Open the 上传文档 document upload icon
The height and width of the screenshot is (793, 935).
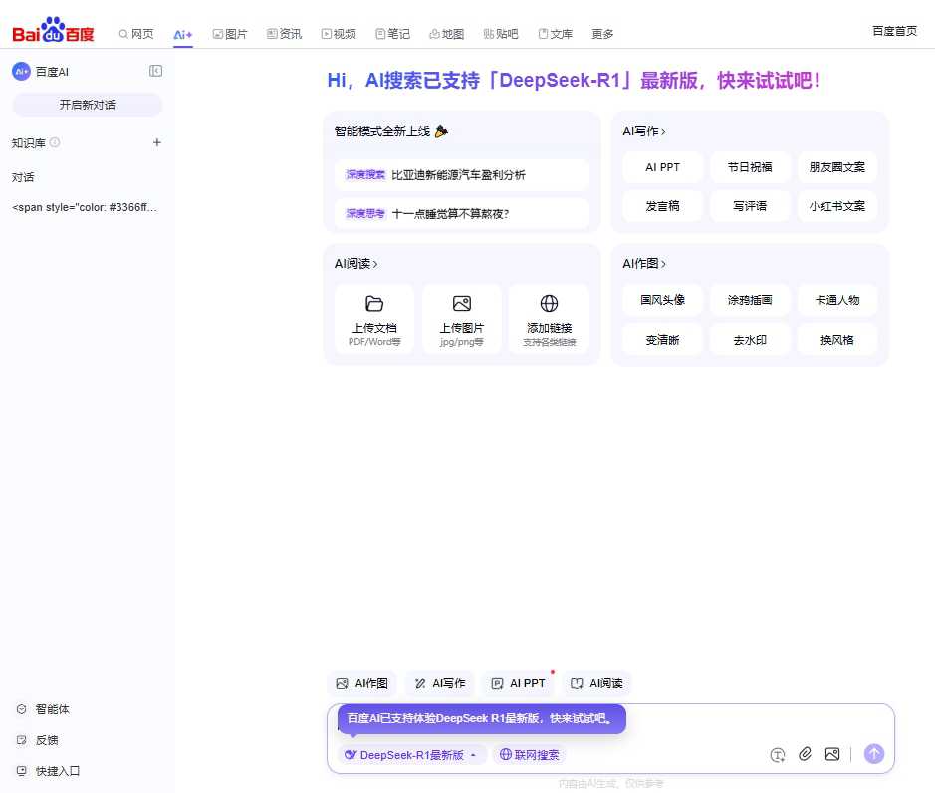click(373, 303)
